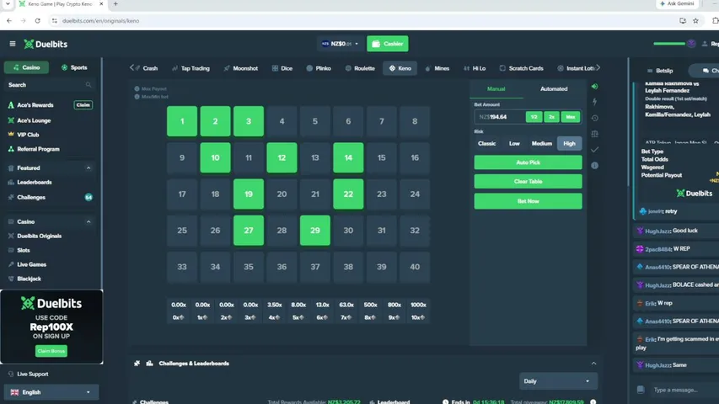Open Plinko game

point(319,68)
